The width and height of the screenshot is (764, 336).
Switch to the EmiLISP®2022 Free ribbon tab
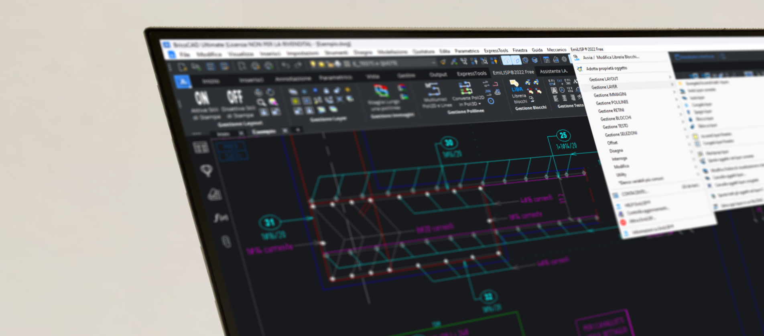(513, 72)
